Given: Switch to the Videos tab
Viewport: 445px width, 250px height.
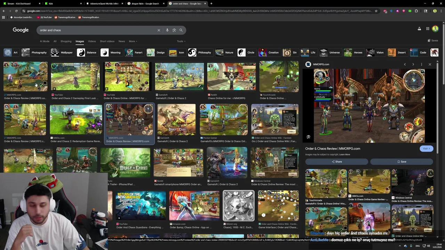Looking at the screenshot, I should 92,41.
